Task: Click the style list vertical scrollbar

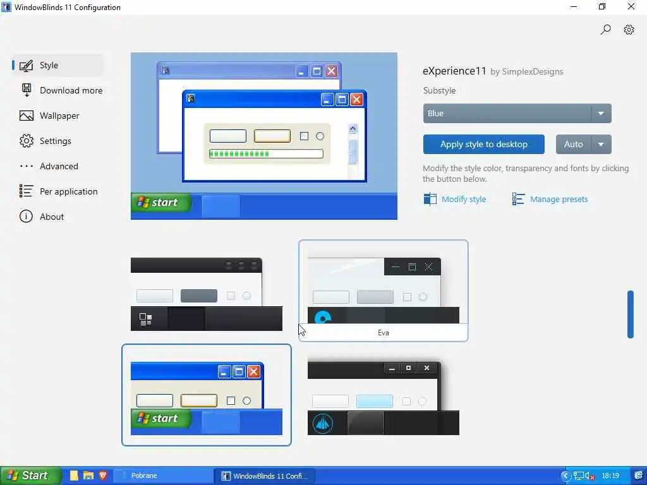Action: (630, 314)
